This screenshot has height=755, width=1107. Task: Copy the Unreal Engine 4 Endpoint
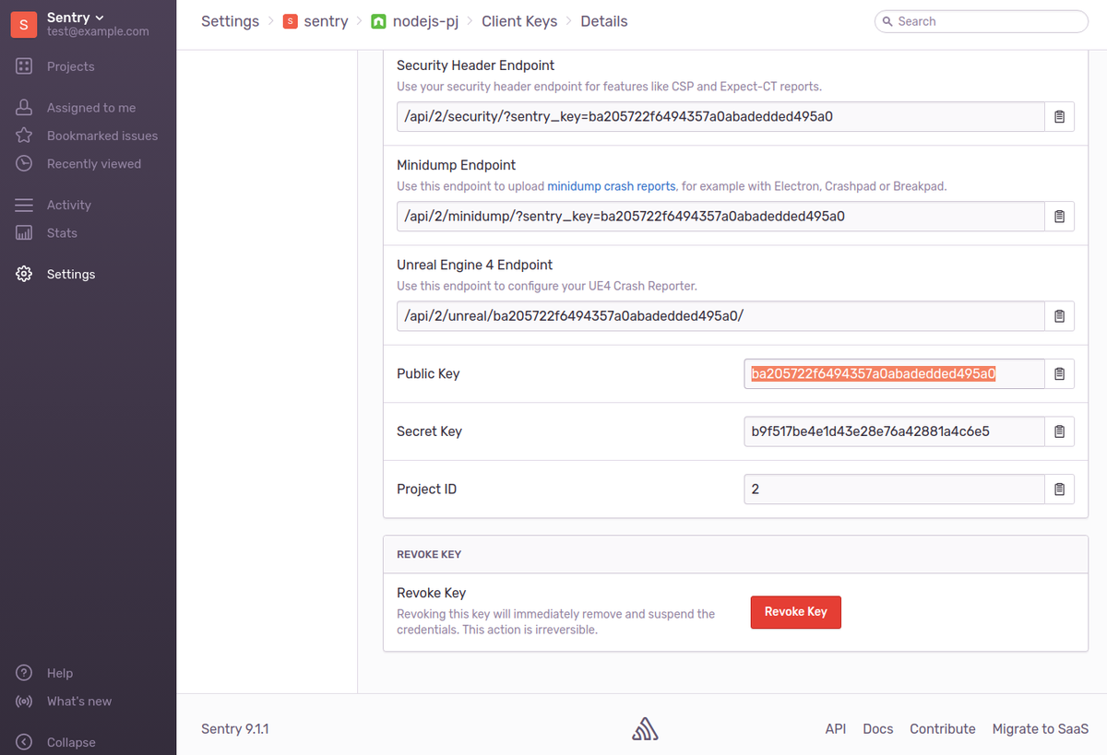point(1059,316)
